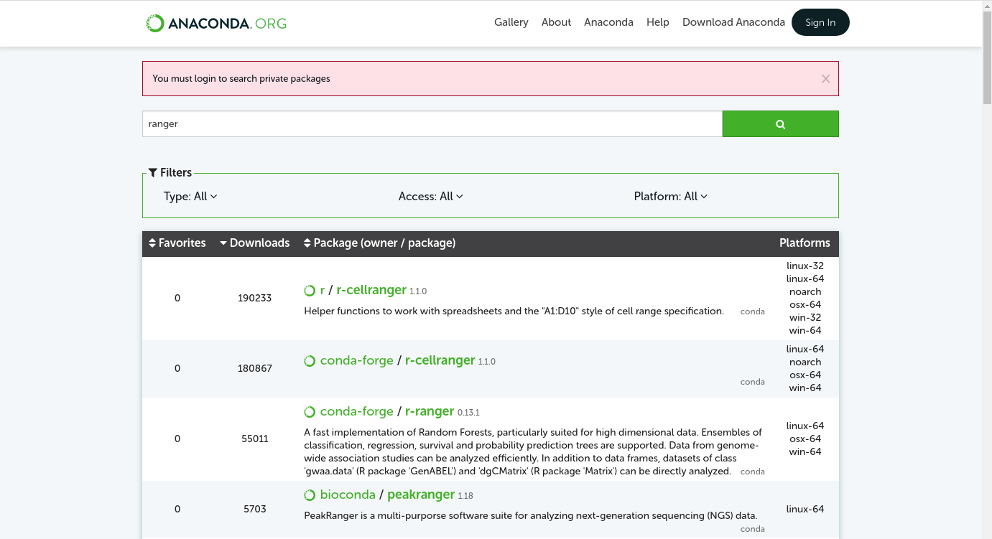The height and width of the screenshot is (539, 992).
Task: Click package icon beside conda-forge / r-cellranger
Action: coord(310,361)
